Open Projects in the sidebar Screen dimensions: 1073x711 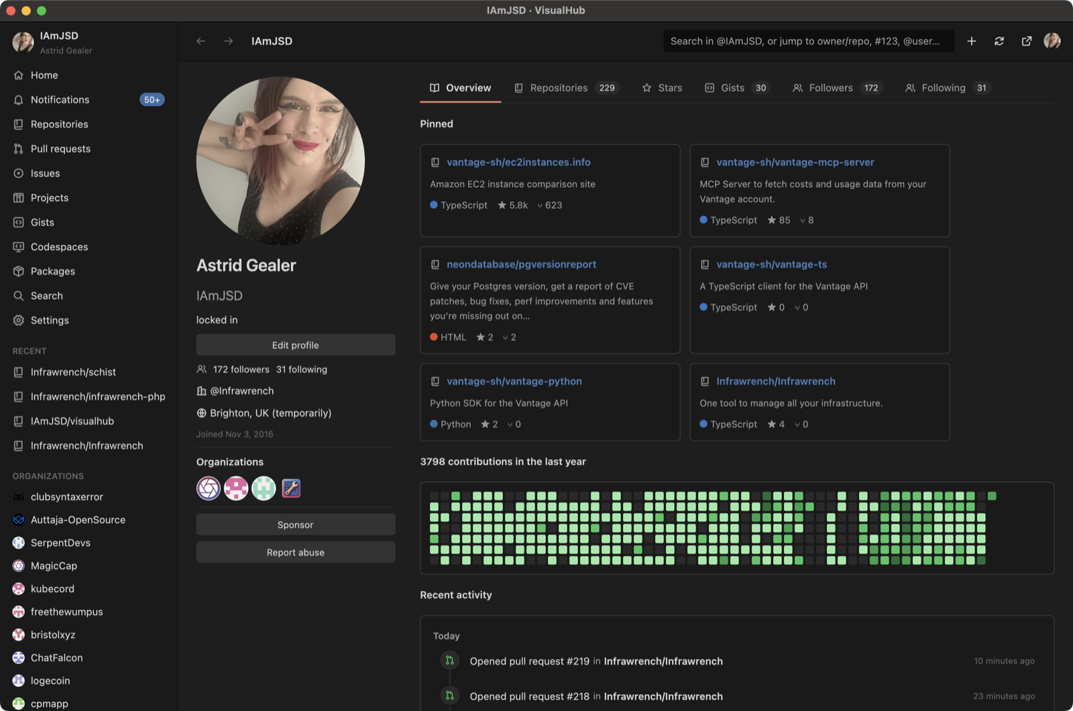[89, 198]
